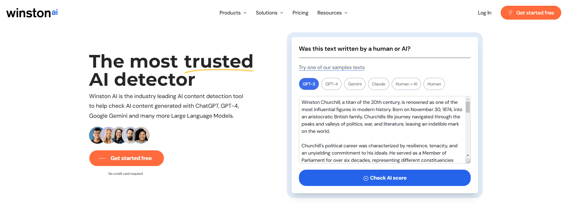Click the first user avatar photo

click(96, 135)
